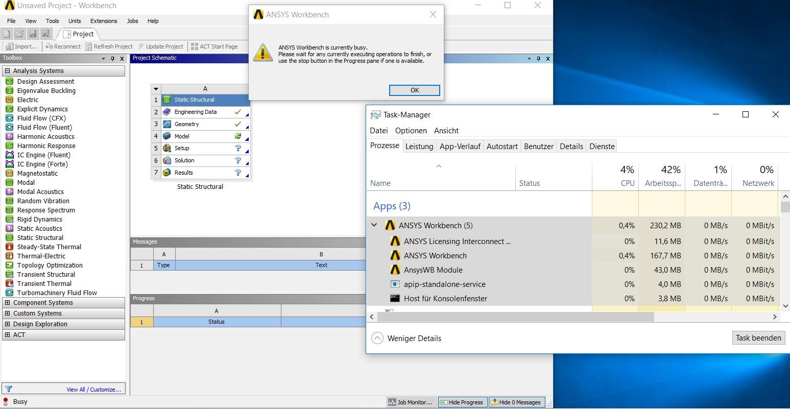This screenshot has width=790, height=411.
Task: Select Topology Optimization in the Toolbox
Action: 50,265
